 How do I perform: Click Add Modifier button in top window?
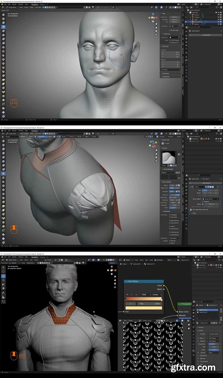(206, 35)
